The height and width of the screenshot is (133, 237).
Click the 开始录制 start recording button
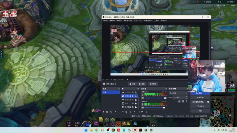click(x=200, y=98)
